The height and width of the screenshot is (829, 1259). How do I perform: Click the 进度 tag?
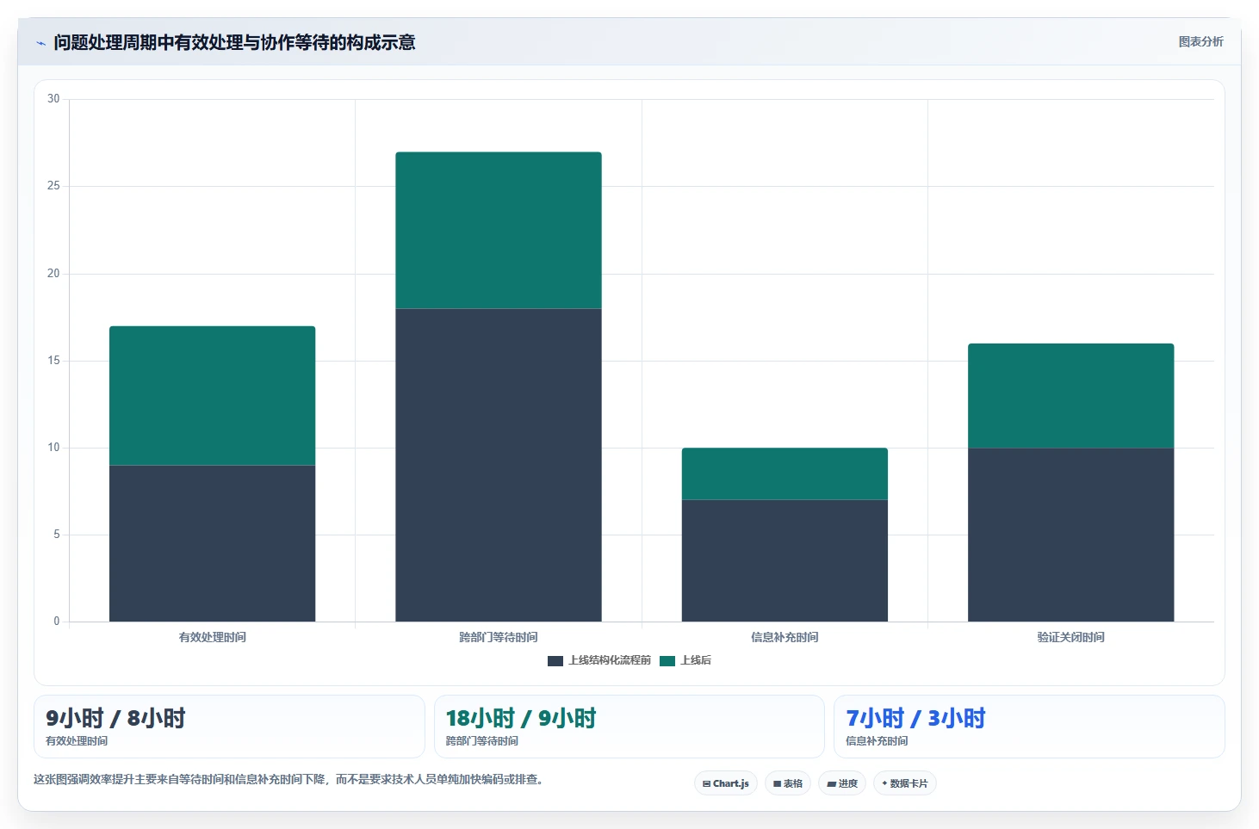pos(842,783)
